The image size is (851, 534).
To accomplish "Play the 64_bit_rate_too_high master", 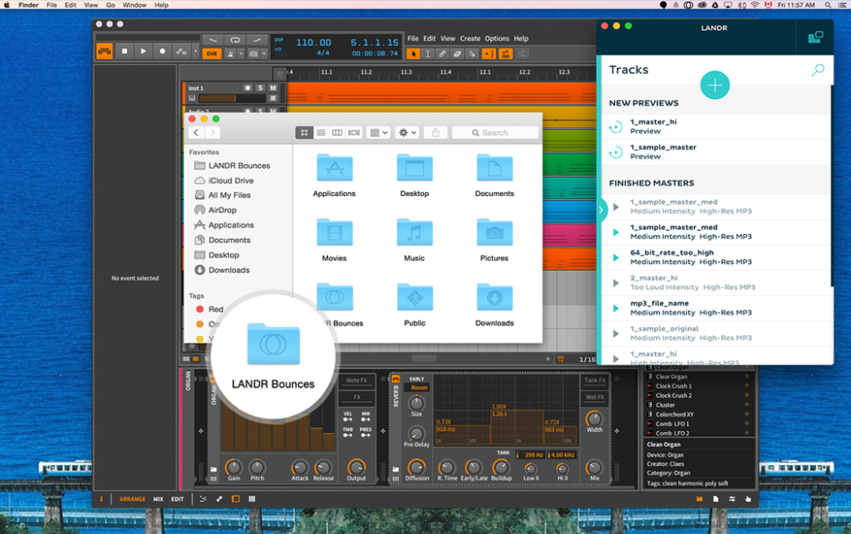I will pos(616,257).
